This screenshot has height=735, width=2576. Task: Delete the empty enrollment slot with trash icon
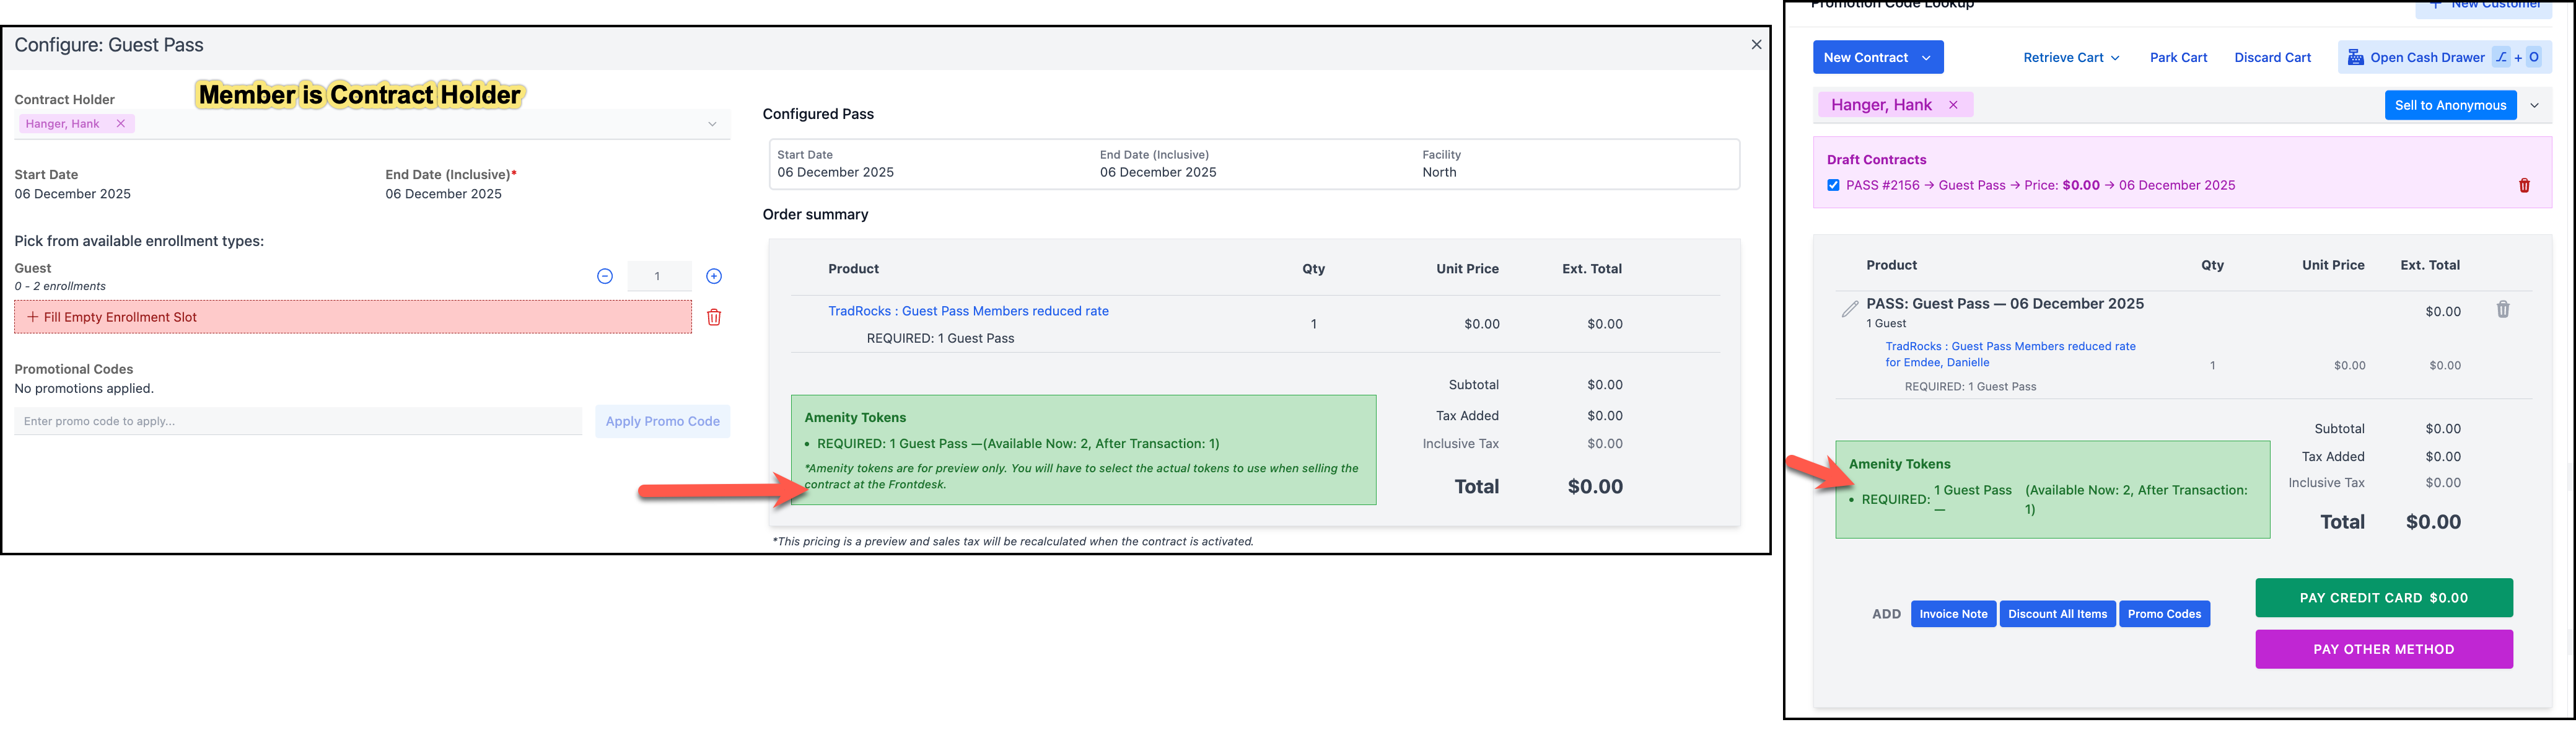click(714, 317)
